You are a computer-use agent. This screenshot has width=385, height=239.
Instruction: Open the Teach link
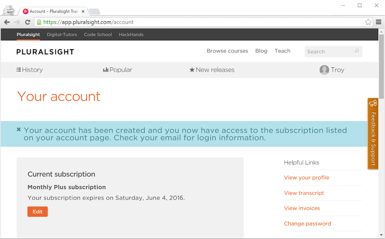[282, 51]
